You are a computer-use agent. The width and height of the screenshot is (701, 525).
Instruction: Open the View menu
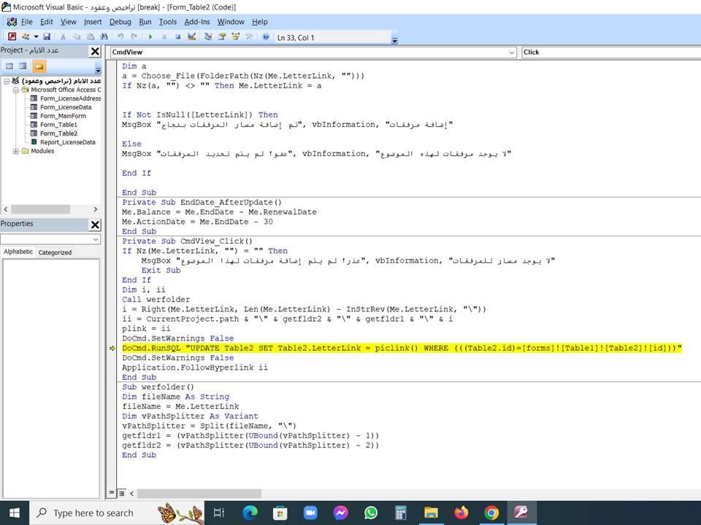(69, 22)
